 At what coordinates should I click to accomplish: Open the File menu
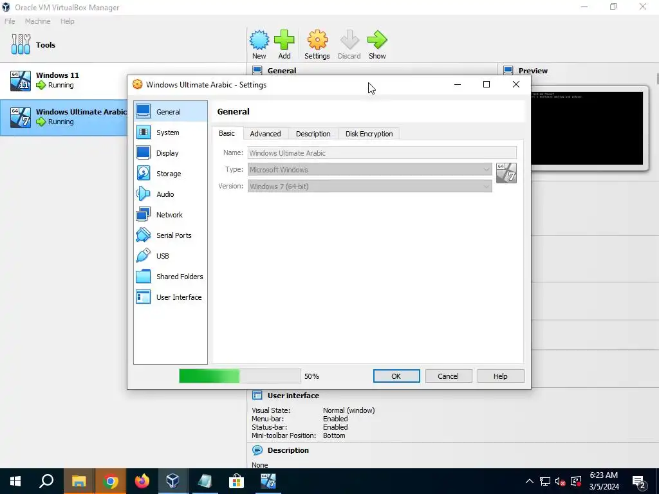point(10,21)
